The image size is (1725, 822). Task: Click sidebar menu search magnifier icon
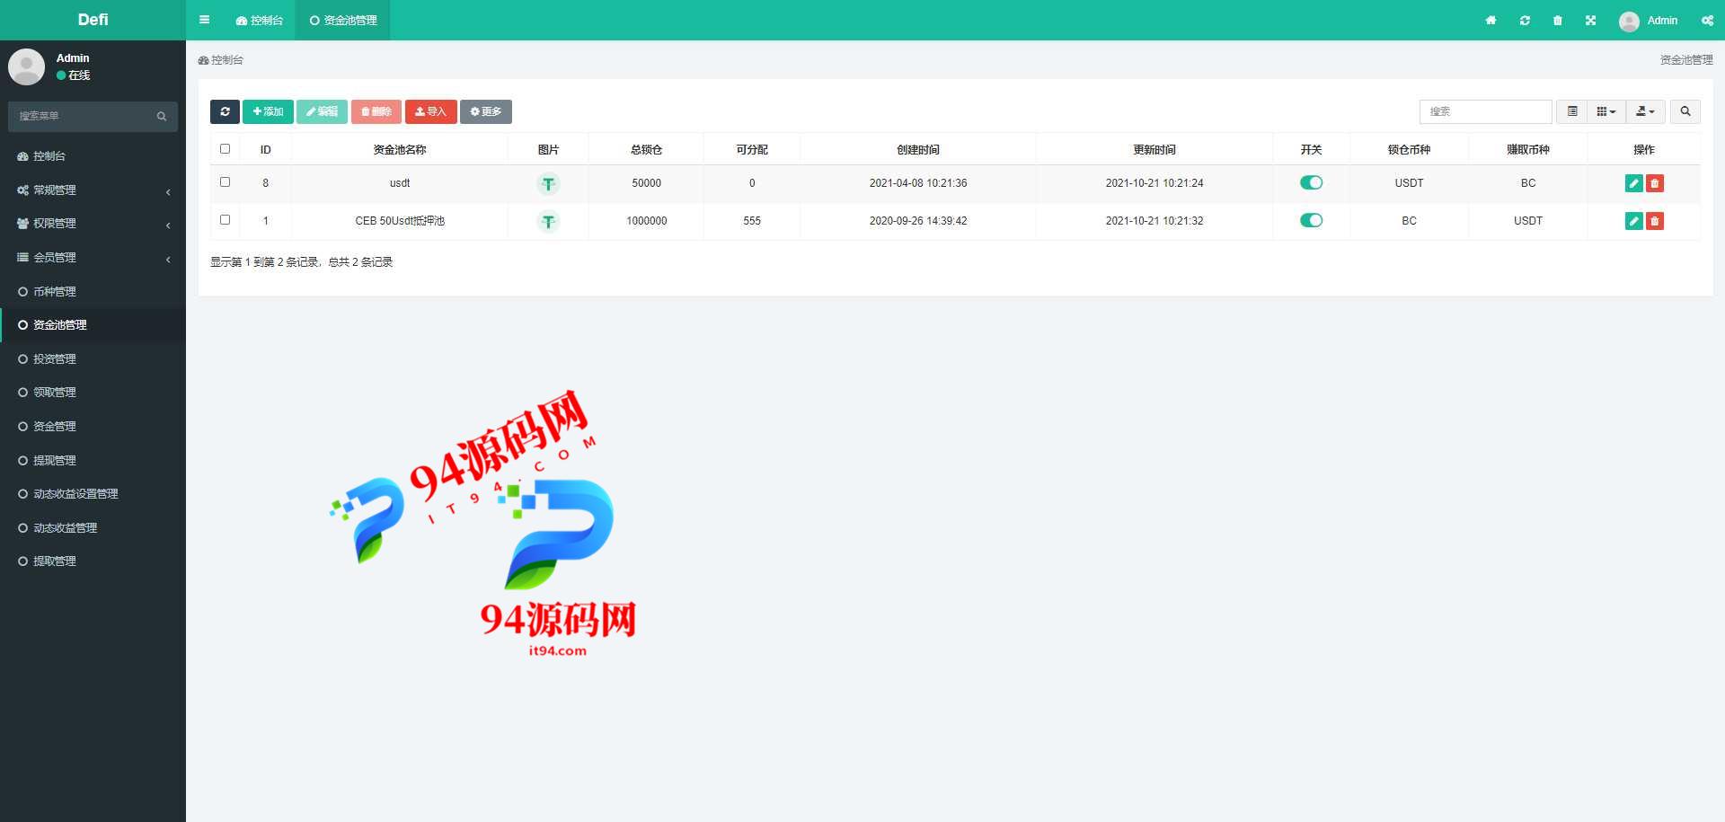162,116
